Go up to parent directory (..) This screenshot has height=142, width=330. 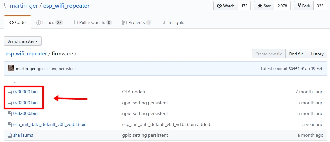[15, 81]
